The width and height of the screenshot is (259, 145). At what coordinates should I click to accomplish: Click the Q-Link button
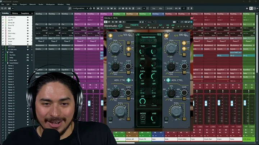click(169, 8)
